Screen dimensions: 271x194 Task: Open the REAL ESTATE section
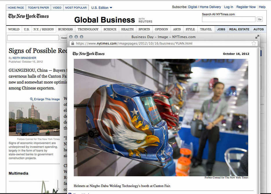[x=239, y=29]
